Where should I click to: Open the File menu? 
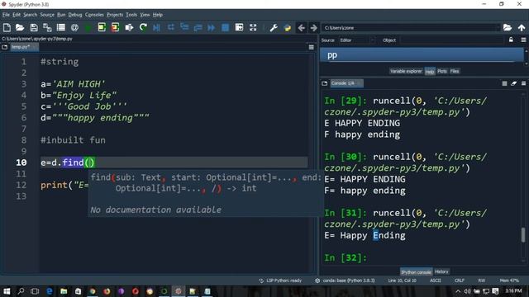[x=6, y=15]
